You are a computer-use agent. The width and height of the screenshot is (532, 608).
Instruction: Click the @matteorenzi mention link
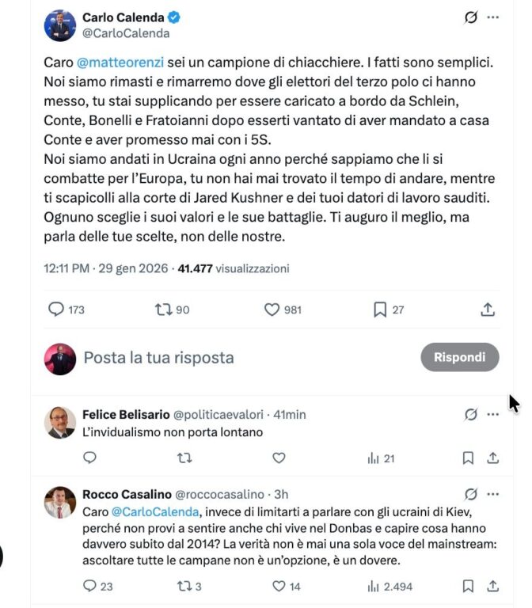111,61
